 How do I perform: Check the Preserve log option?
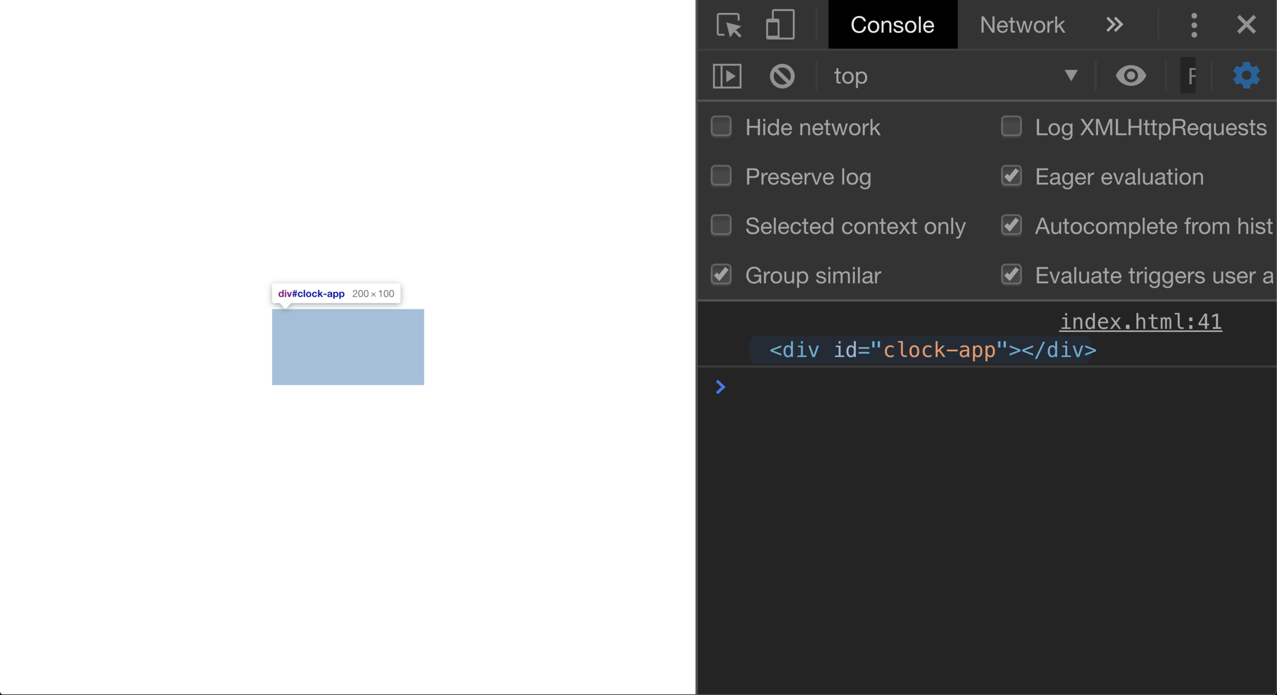click(721, 176)
